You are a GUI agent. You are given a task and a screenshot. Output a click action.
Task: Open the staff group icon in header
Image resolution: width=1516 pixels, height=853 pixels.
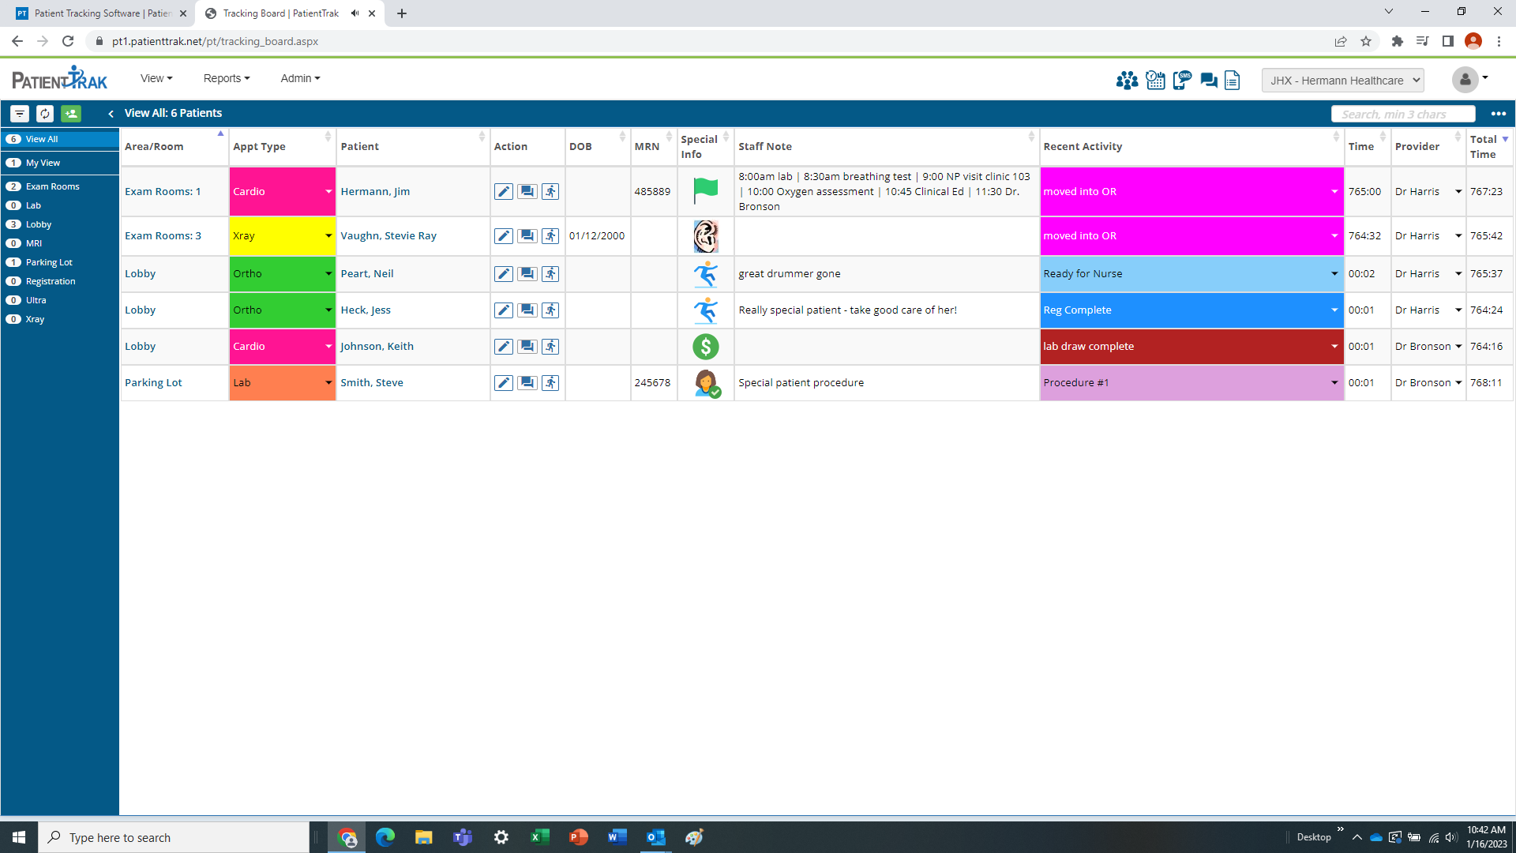coord(1127,80)
